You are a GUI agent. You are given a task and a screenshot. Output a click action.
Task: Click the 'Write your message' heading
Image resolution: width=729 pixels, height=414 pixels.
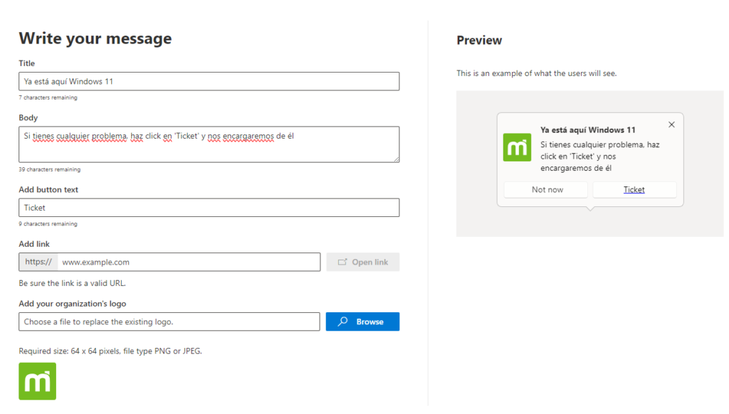point(95,38)
